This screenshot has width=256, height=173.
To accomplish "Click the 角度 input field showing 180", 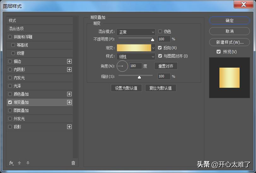I will (136, 66).
